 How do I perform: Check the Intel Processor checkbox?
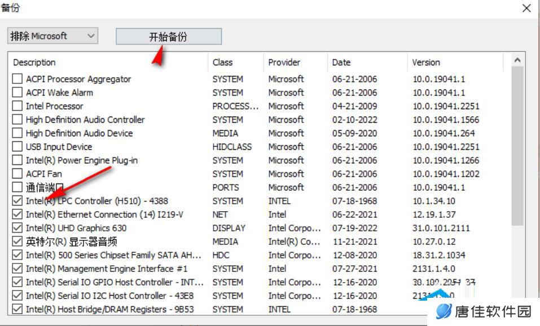pos(17,106)
